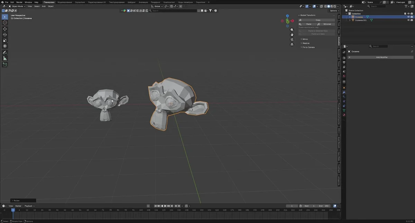This screenshot has width=415, height=223.
Task: Pick the Cursor tool
Action: click(x=5, y=22)
